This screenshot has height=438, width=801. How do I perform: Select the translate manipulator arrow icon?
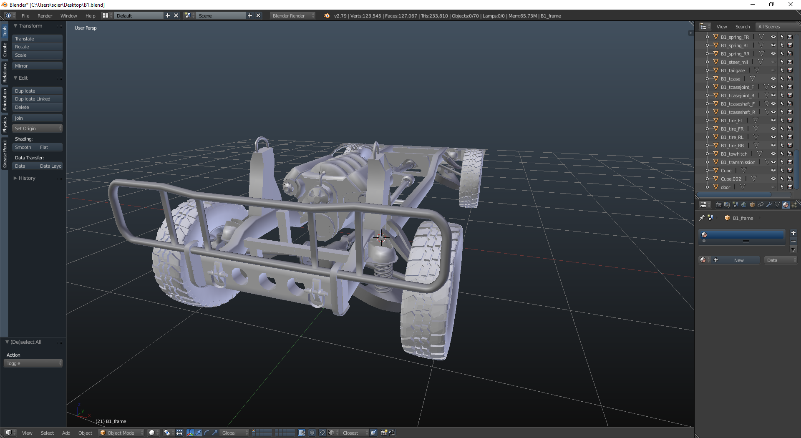[198, 433]
